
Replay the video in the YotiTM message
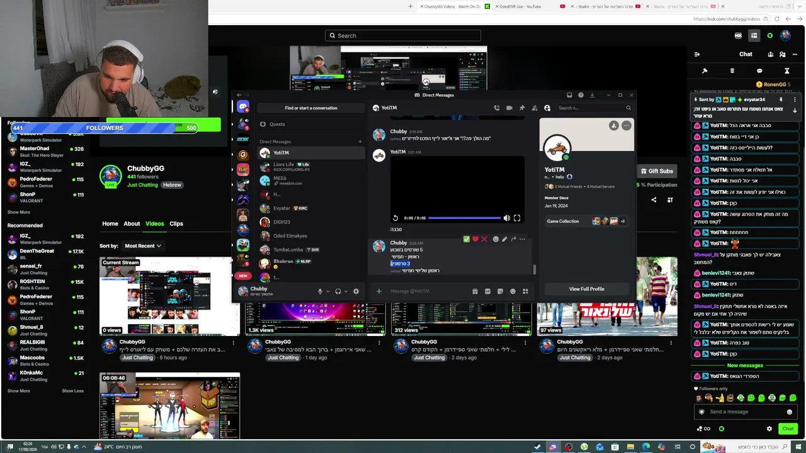[x=395, y=218]
